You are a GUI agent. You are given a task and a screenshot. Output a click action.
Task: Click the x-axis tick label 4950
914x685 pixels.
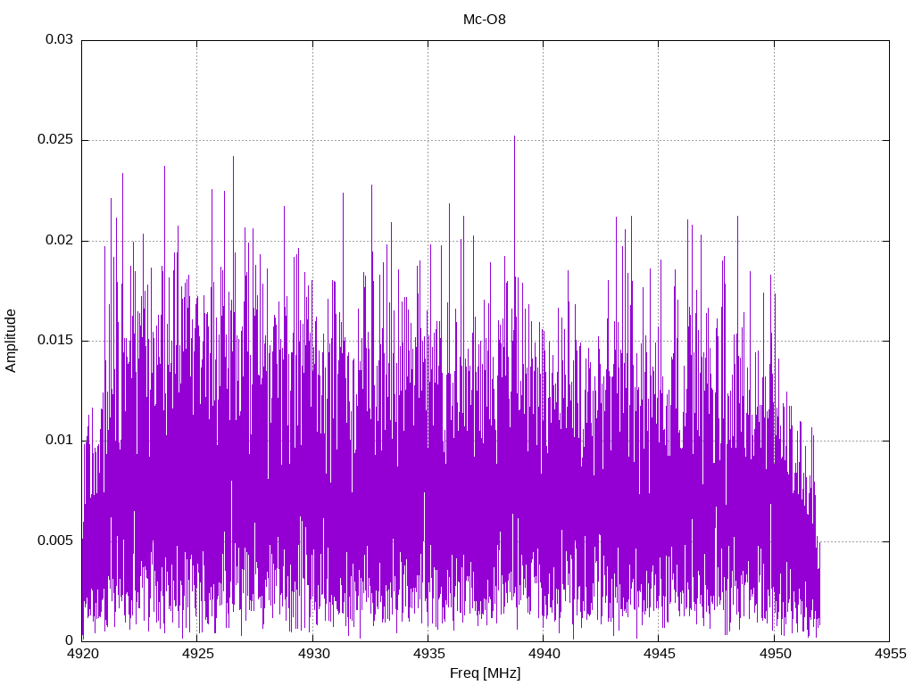[775, 654]
